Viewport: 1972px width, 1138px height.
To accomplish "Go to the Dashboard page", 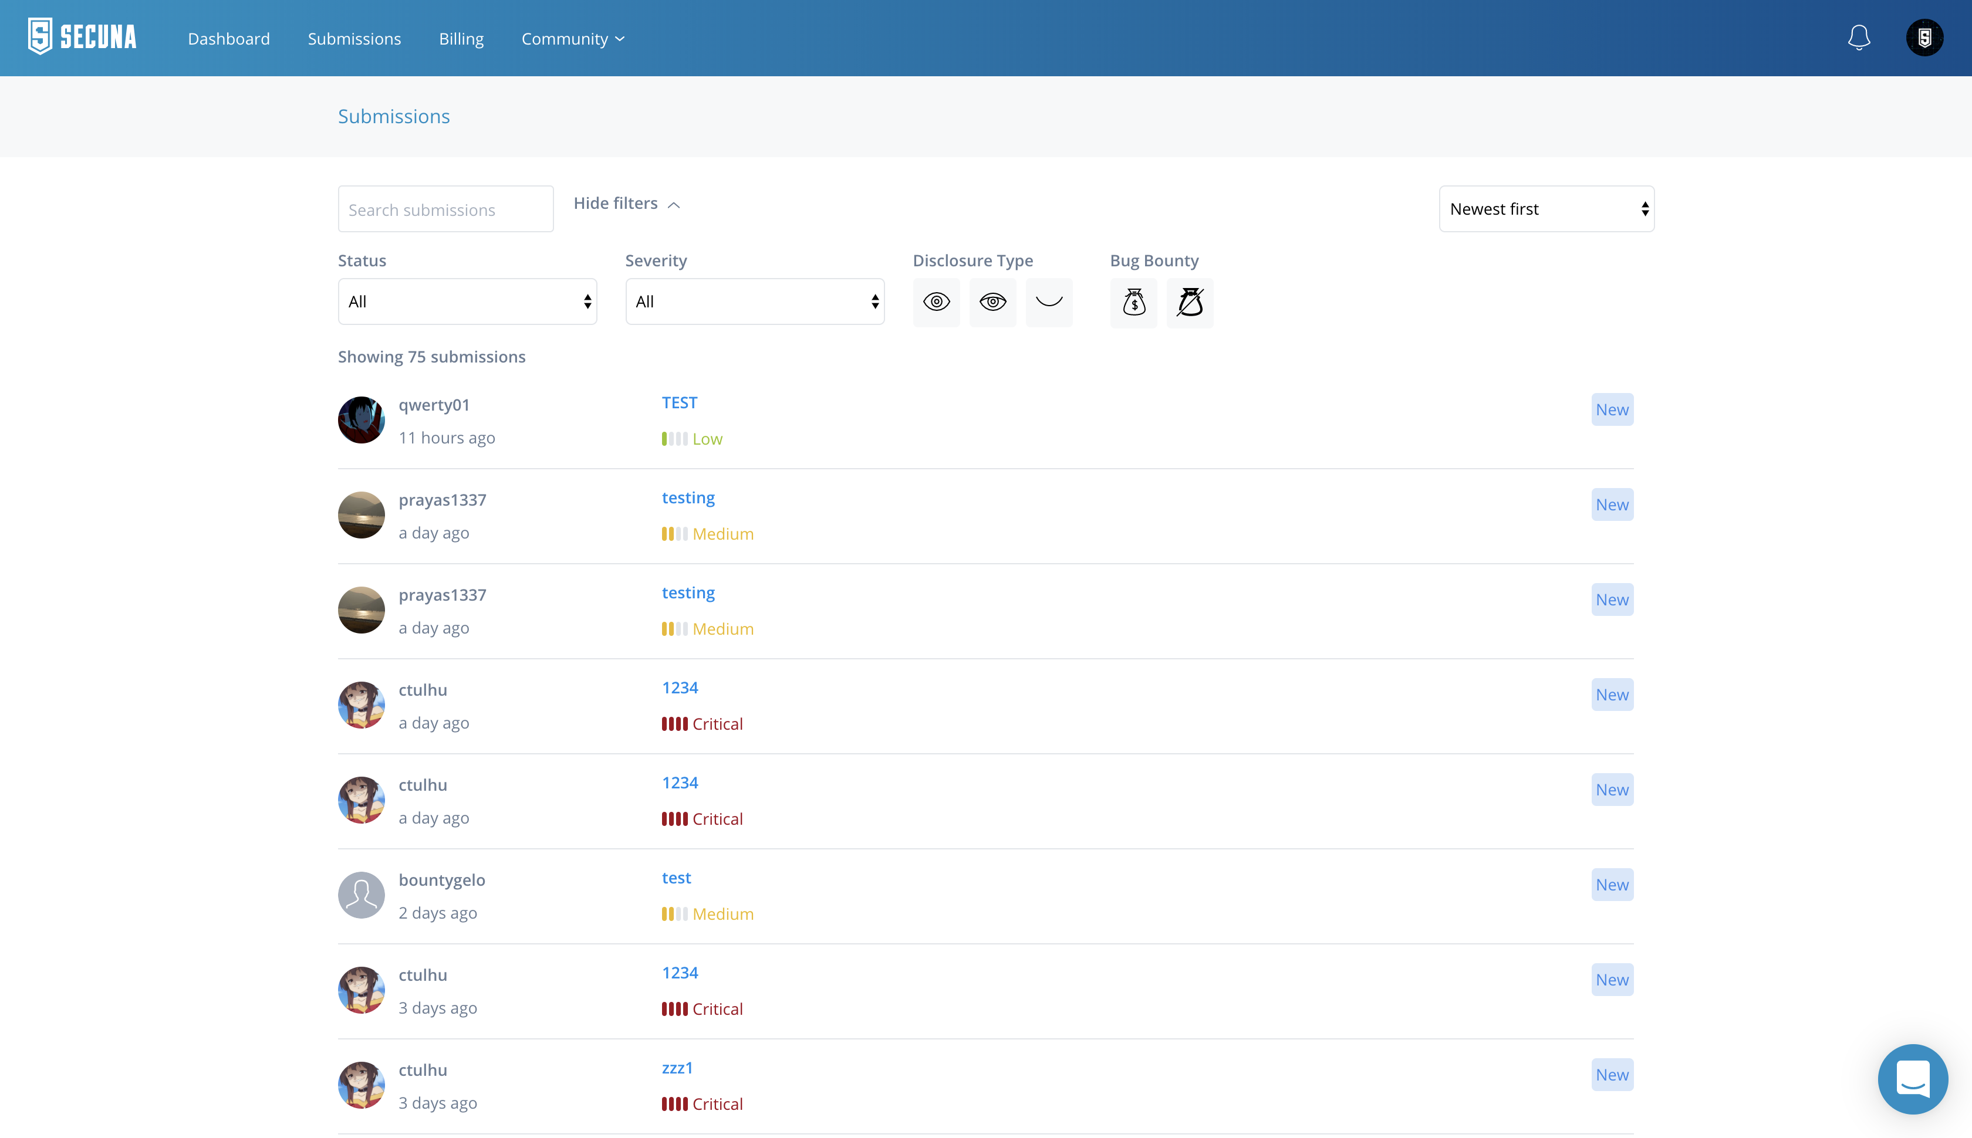I will click(228, 39).
